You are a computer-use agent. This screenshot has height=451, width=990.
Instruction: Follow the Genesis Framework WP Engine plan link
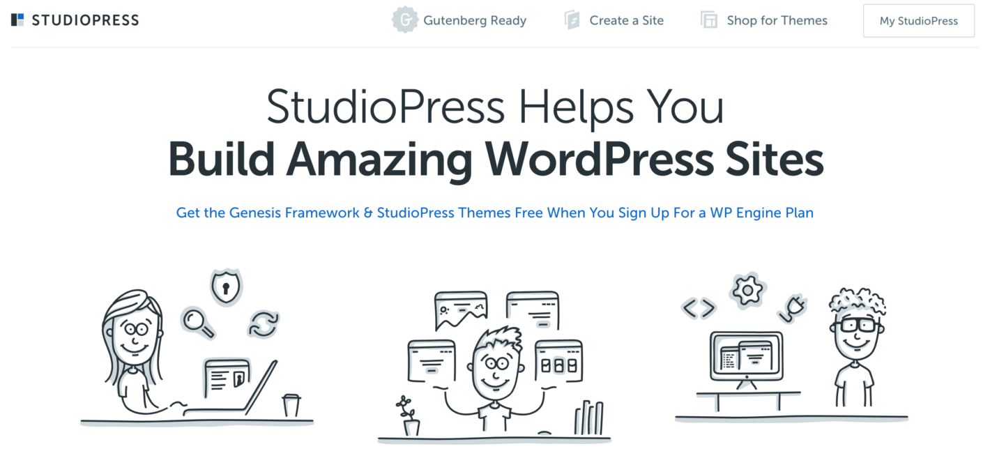[x=494, y=213]
